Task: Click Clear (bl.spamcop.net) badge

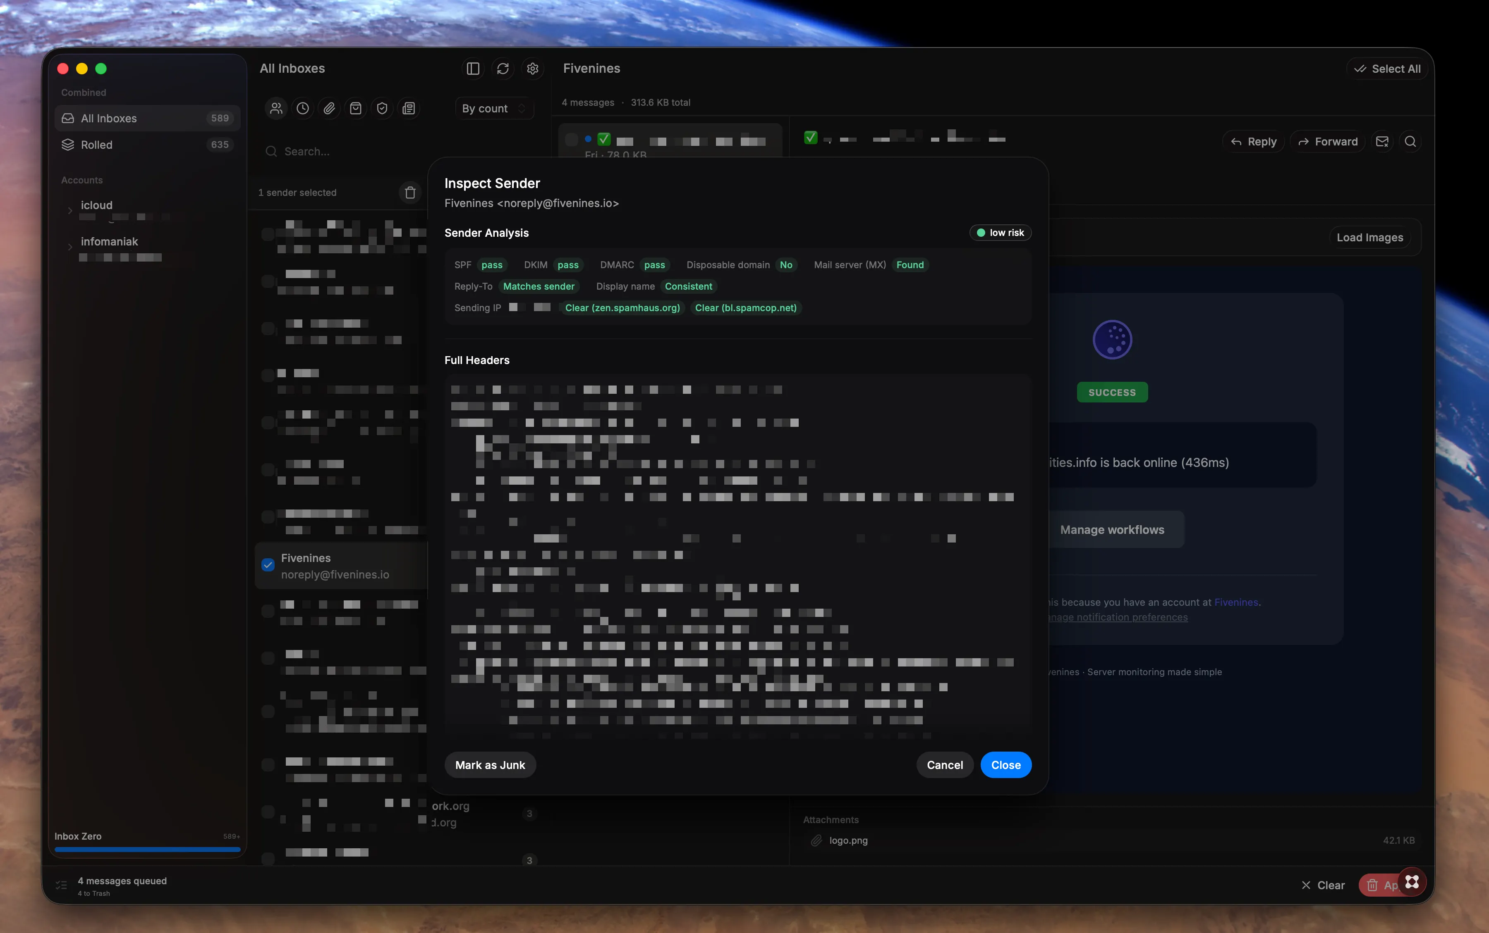Action: [745, 308]
